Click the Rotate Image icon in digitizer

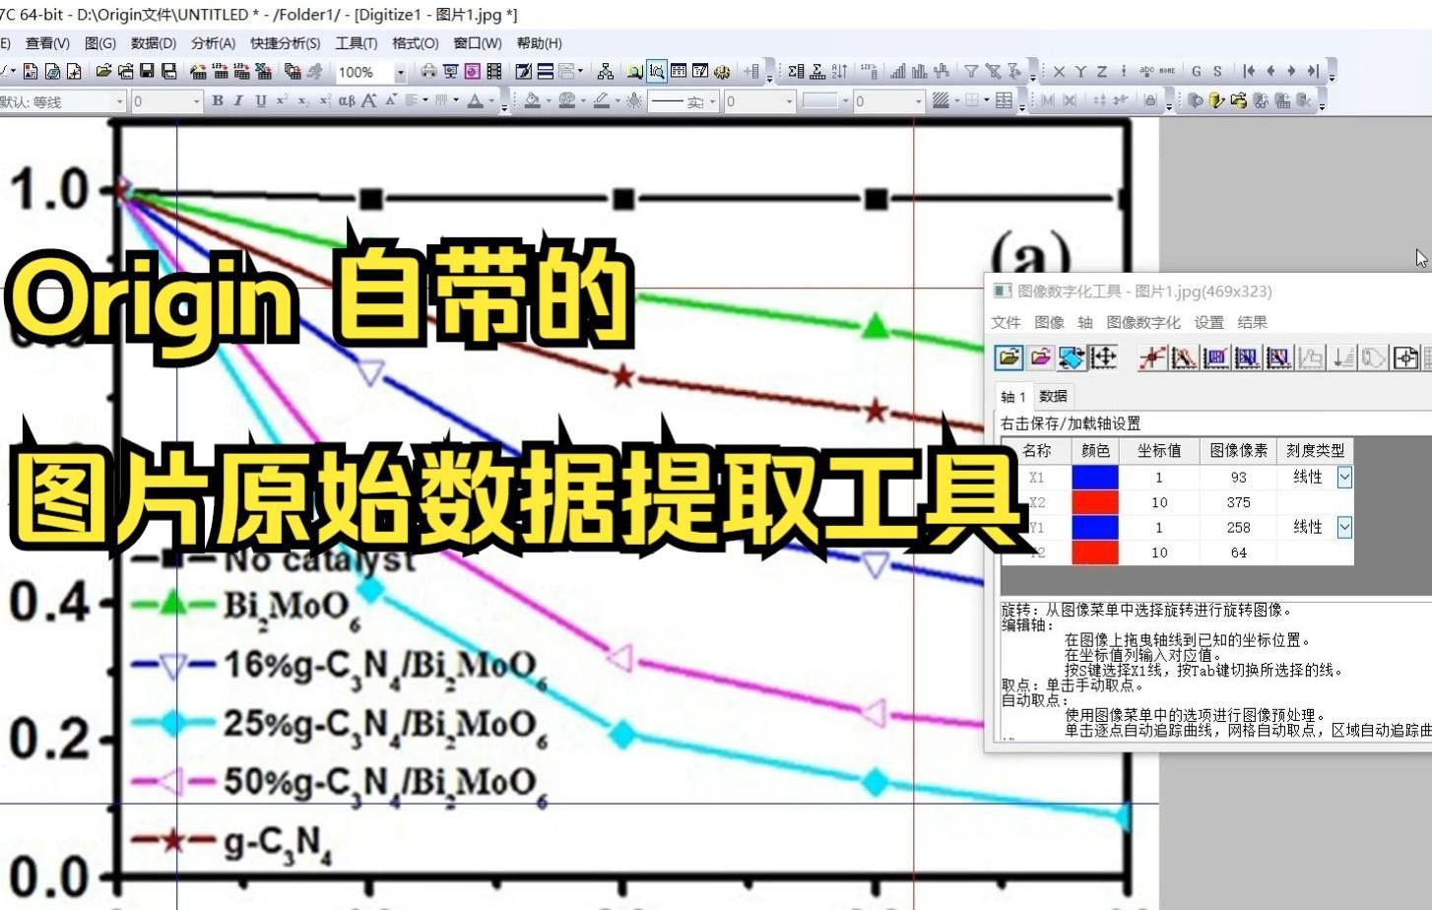click(x=1072, y=357)
